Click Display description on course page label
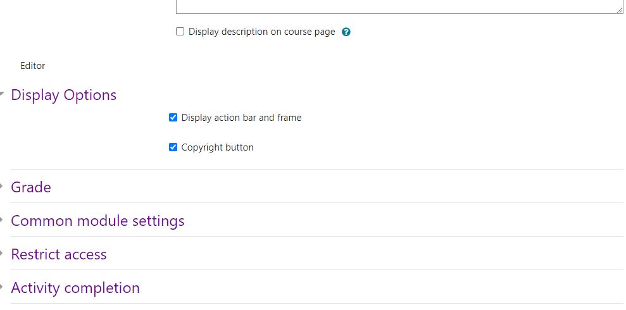 (x=262, y=32)
